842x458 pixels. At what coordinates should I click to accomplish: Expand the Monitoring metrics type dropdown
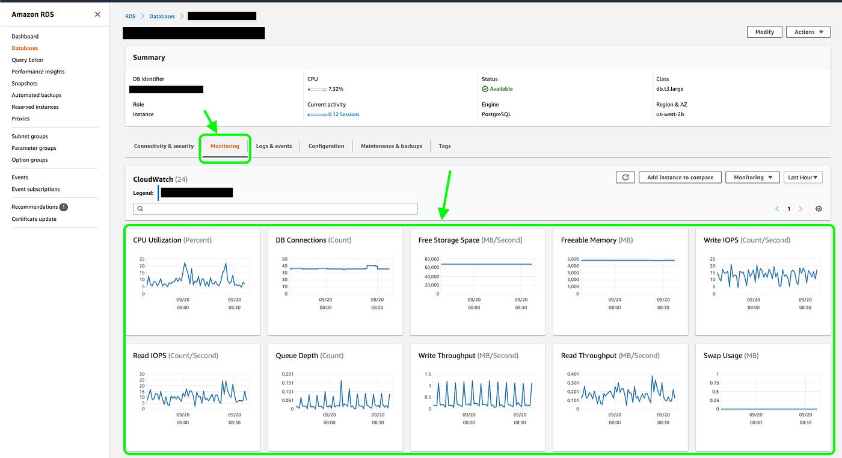[752, 177]
